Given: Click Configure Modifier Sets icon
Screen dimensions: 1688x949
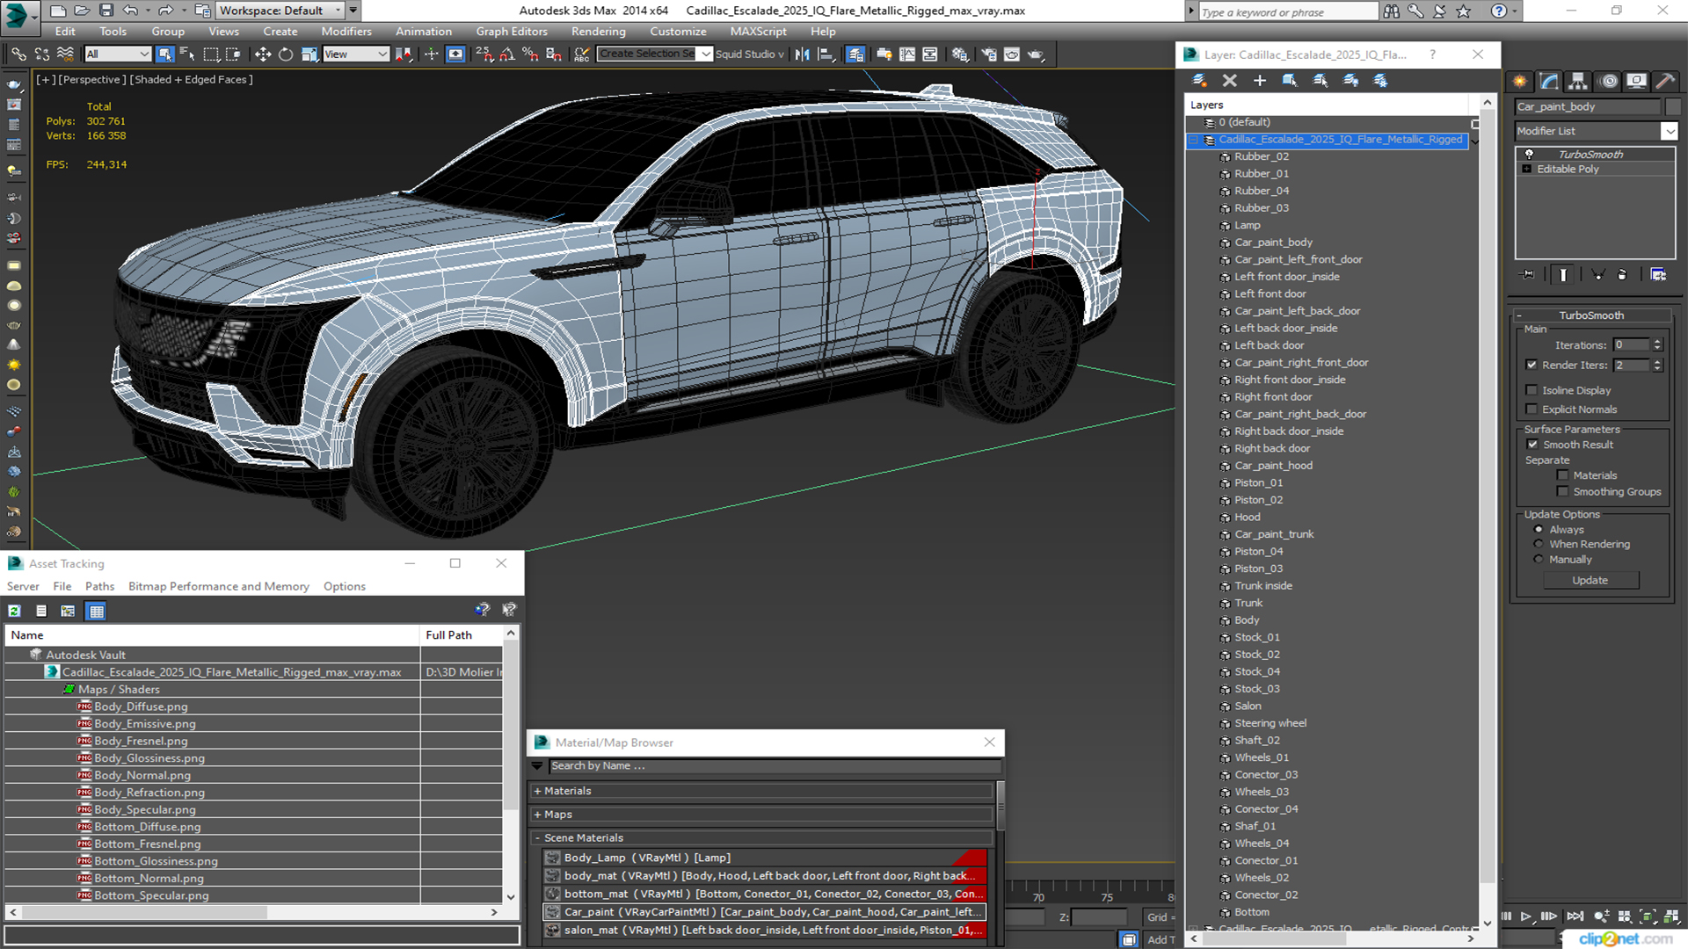Looking at the screenshot, I should tap(1658, 275).
